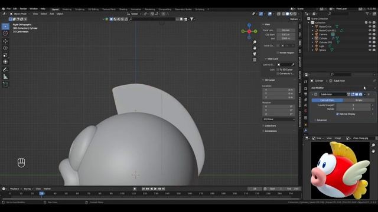
Task: Open the Options dropdown in viewport header
Action: point(295,19)
